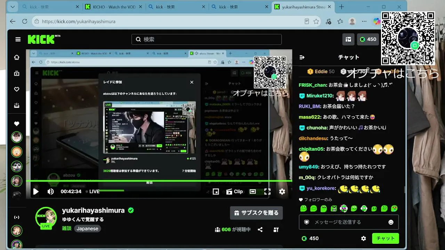Open player settings gear
This screenshot has height=250, width=445.
coord(282,191)
